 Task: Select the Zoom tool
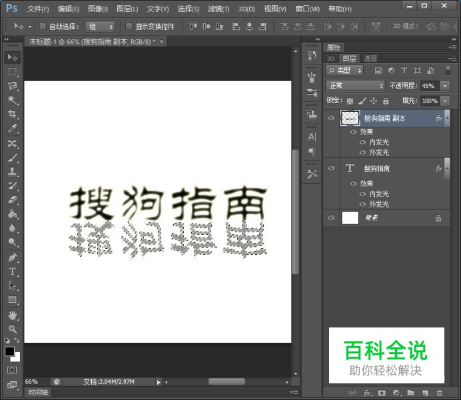[x=12, y=329]
